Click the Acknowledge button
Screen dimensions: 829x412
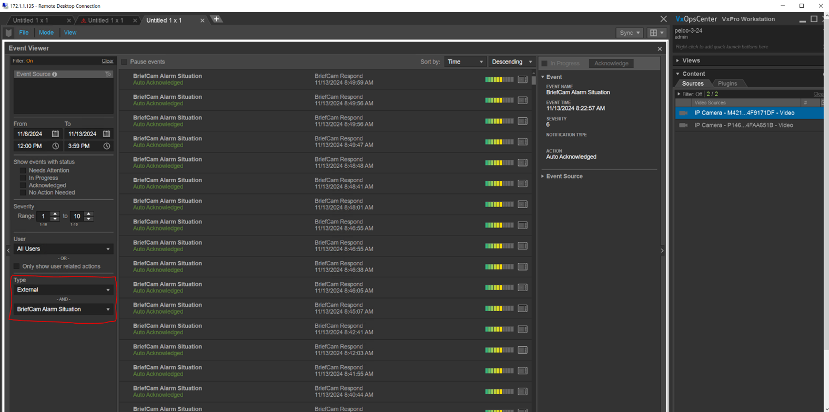611,63
